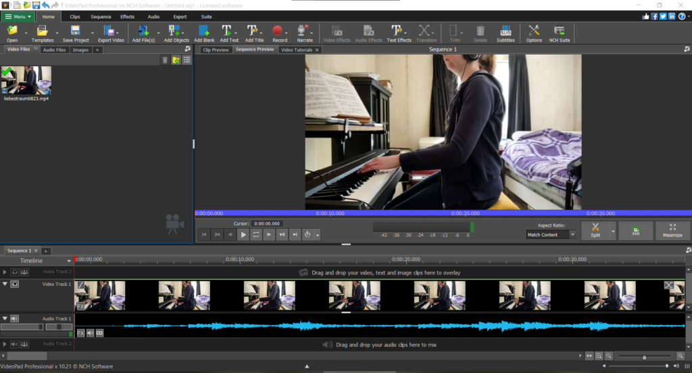Click the Record icon in the toolbar

[x=278, y=30]
